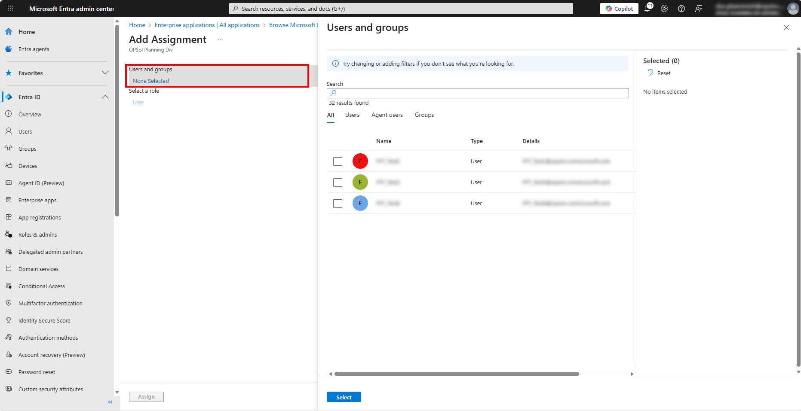Image resolution: width=801 pixels, height=411 pixels.
Task: Click the None Selected link
Action: pos(151,81)
